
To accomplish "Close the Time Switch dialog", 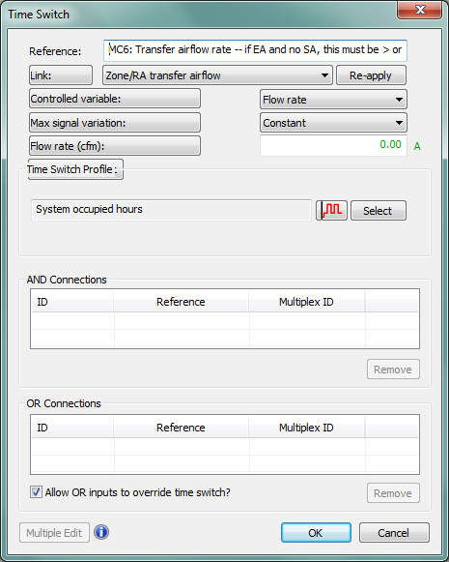I will [x=420, y=10].
